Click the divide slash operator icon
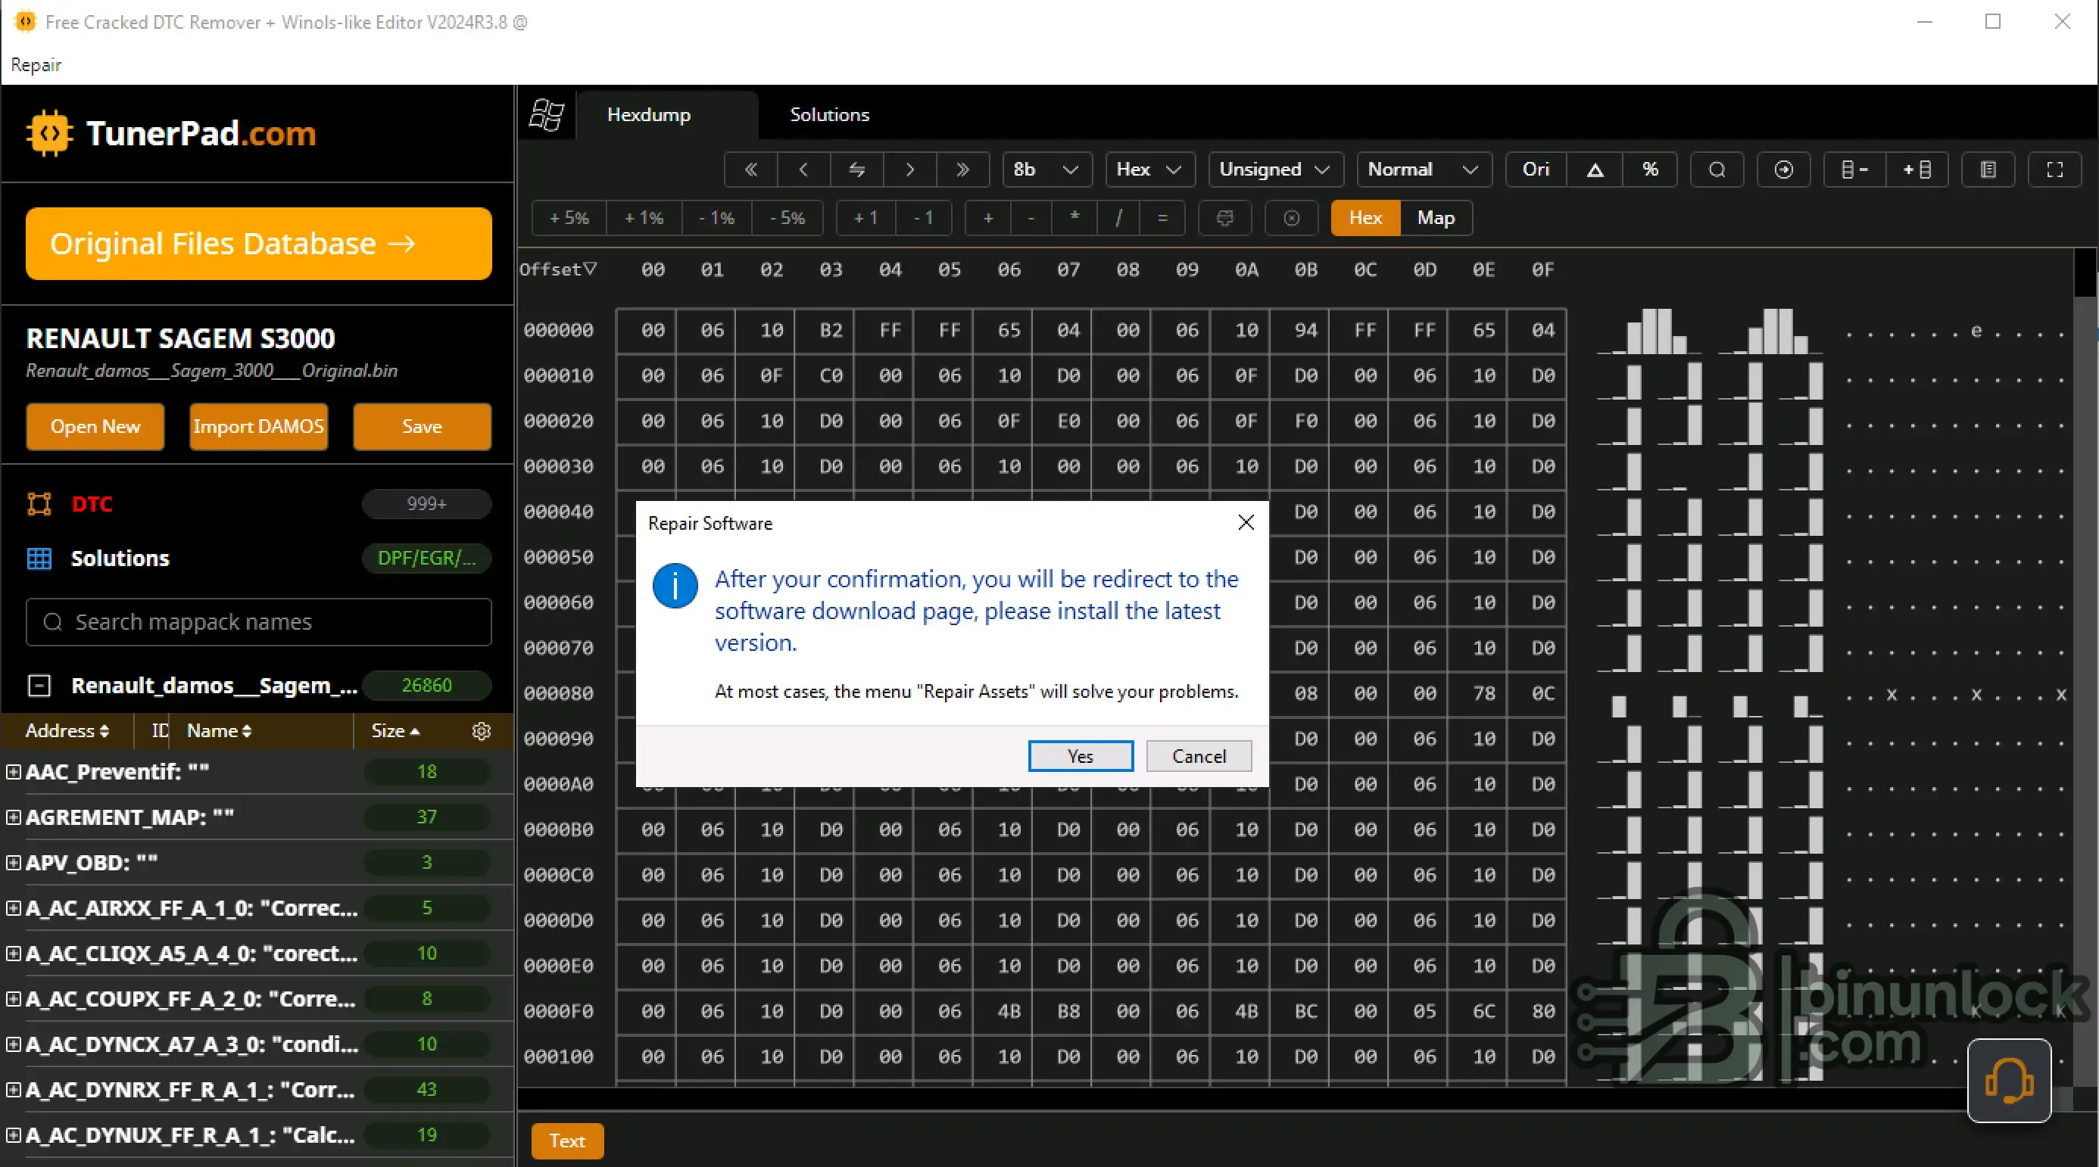 (x=1118, y=218)
